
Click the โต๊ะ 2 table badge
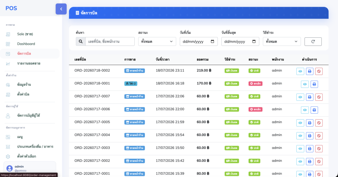coord(131,84)
